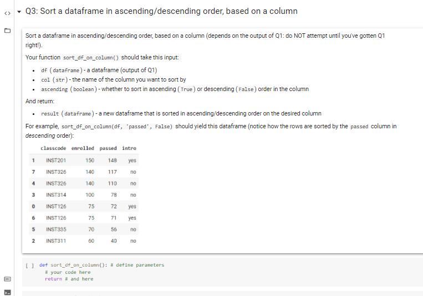Click the inline sort_df_on_column() code text
The image size is (423, 296).
coord(91,58)
